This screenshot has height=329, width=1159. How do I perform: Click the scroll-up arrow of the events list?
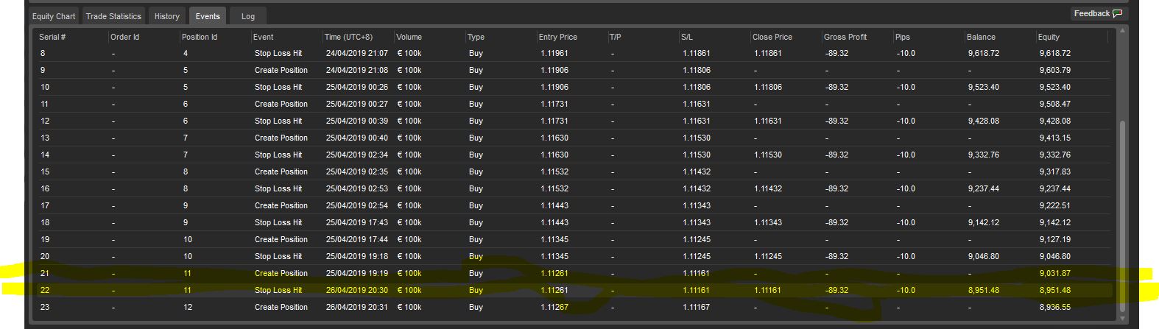point(1122,31)
